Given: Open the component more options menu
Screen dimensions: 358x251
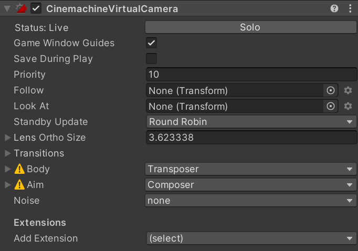Looking at the screenshot, I should [x=350, y=8].
